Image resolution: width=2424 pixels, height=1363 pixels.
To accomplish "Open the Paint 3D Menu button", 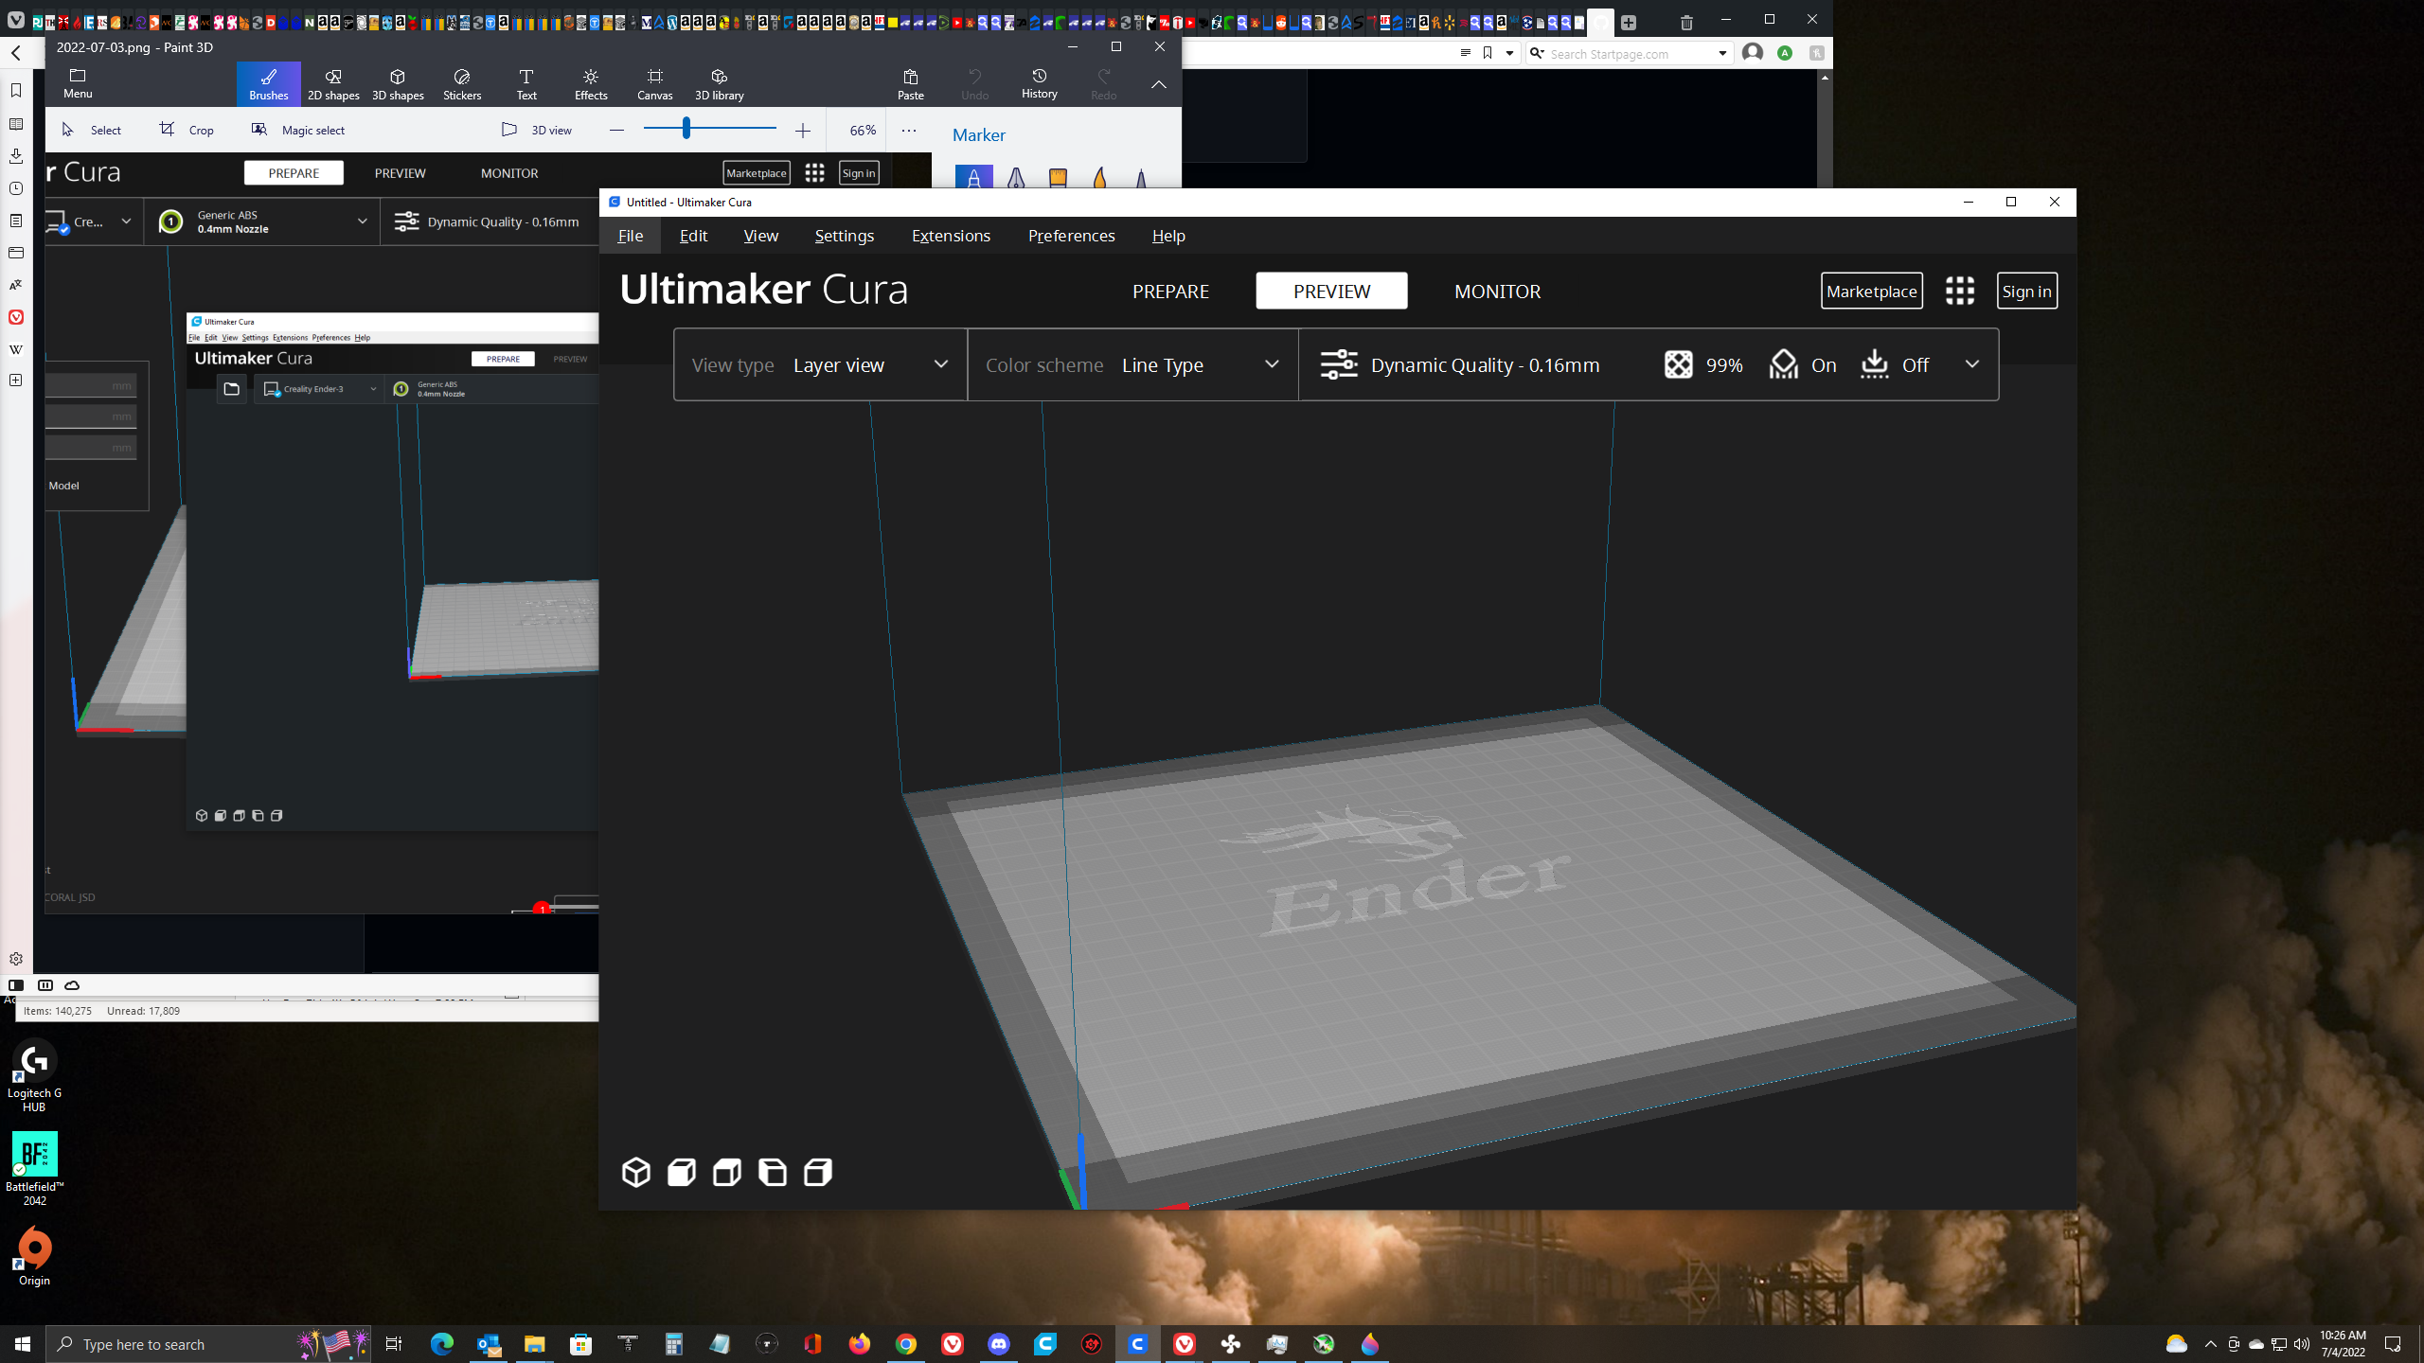I will click(x=78, y=84).
